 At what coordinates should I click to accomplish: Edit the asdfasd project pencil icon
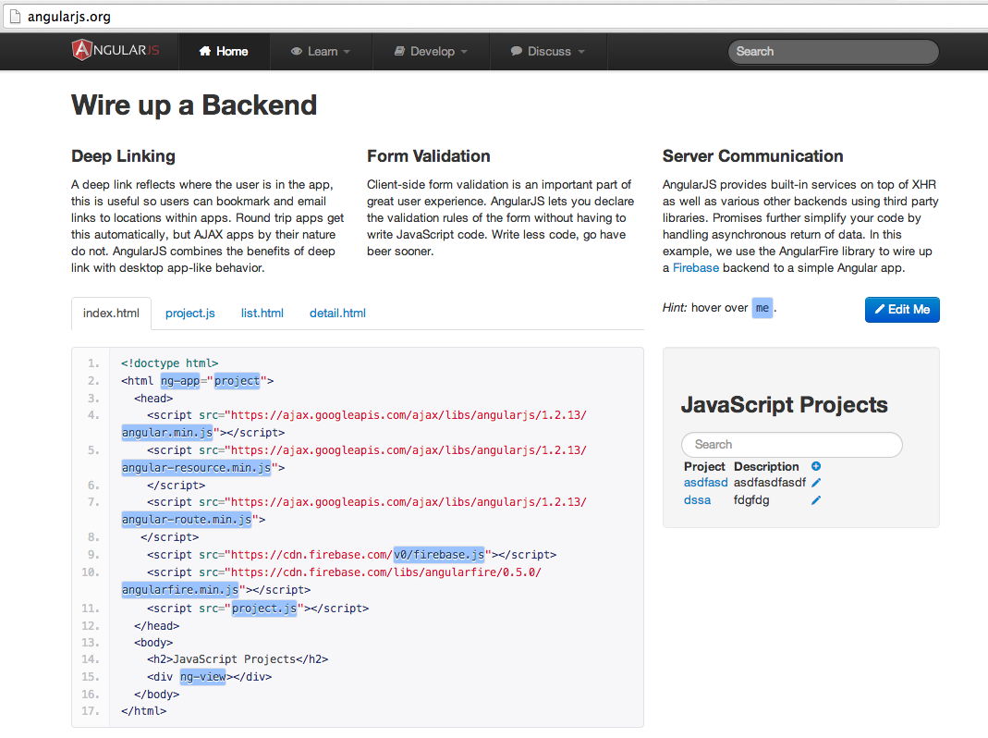click(816, 483)
